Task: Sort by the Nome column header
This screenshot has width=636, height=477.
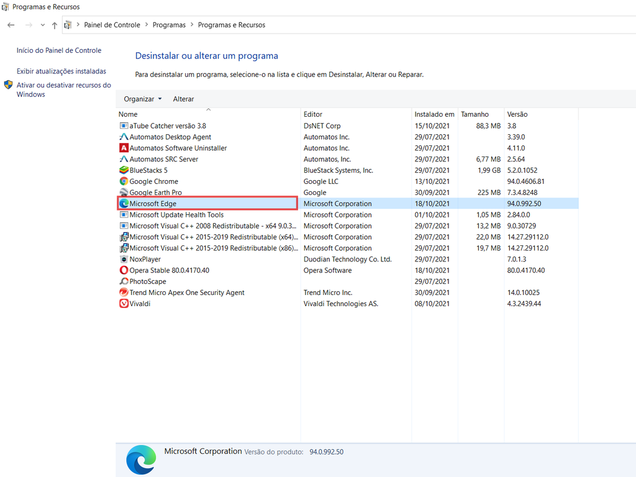Action: pos(208,114)
